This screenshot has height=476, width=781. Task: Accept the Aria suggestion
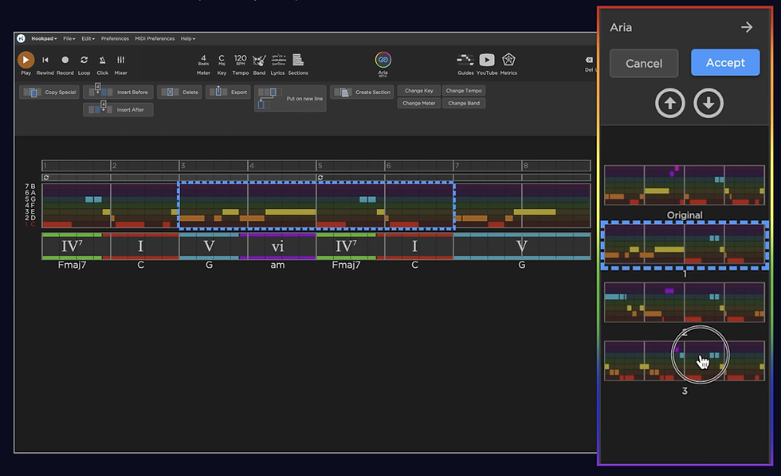point(725,63)
